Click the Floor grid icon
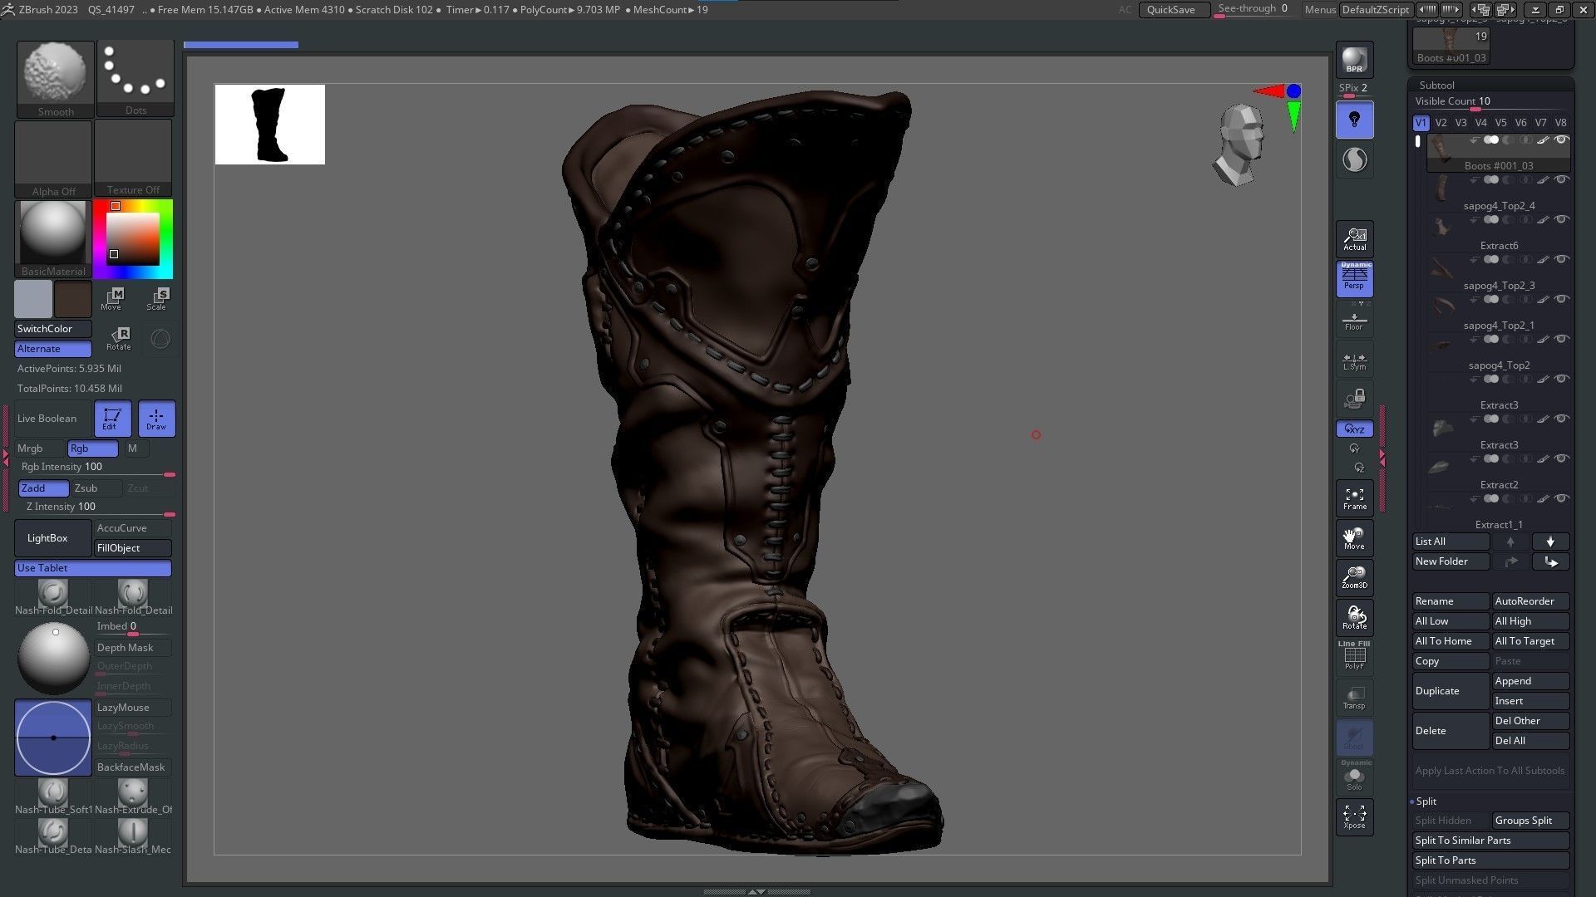This screenshot has width=1596, height=897. [1354, 320]
